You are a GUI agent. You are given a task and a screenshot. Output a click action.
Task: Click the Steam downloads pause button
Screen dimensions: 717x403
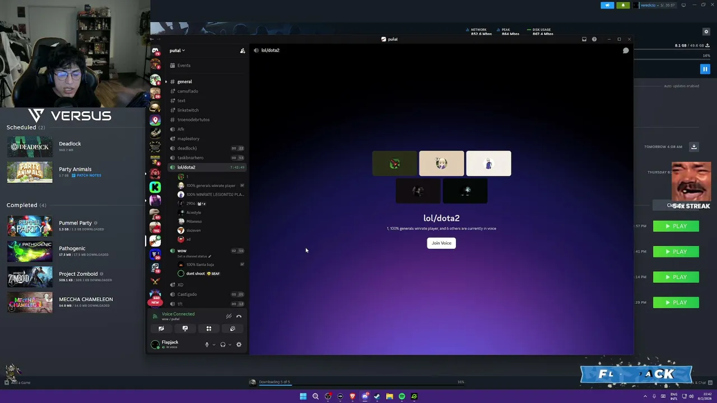pyautogui.click(x=705, y=69)
